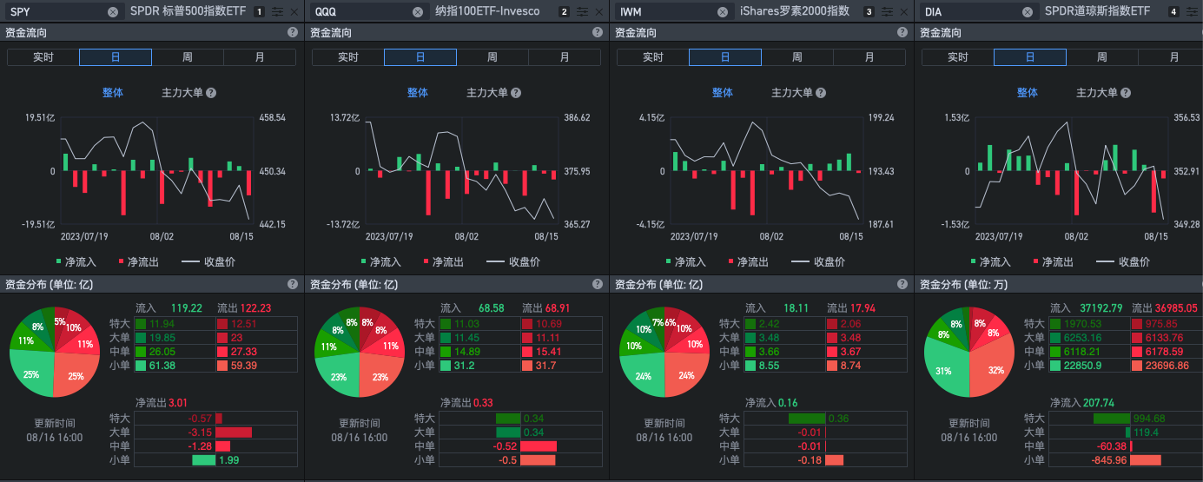Open 资金分布 help icon in QQQ panel
1203x482 pixels.
point(598,284)
